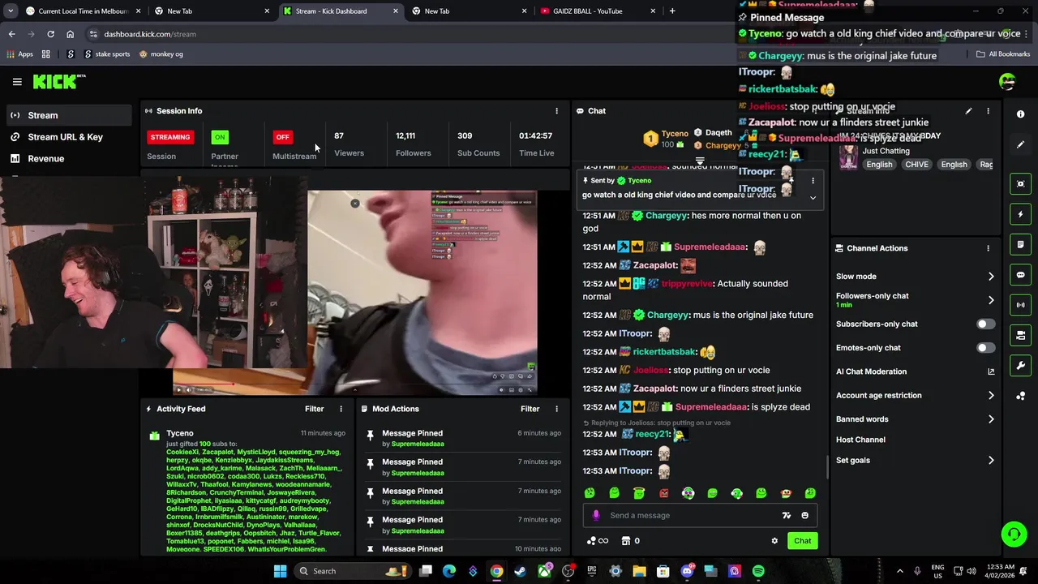Open AI Chat Moderation external link icon
The height and width of the screenshot is (584, 1038).
[991, 371]
